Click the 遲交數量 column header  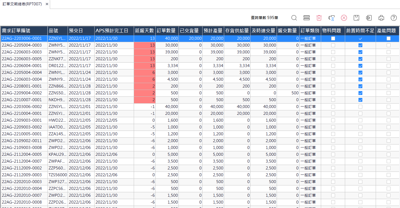(288, 31)
